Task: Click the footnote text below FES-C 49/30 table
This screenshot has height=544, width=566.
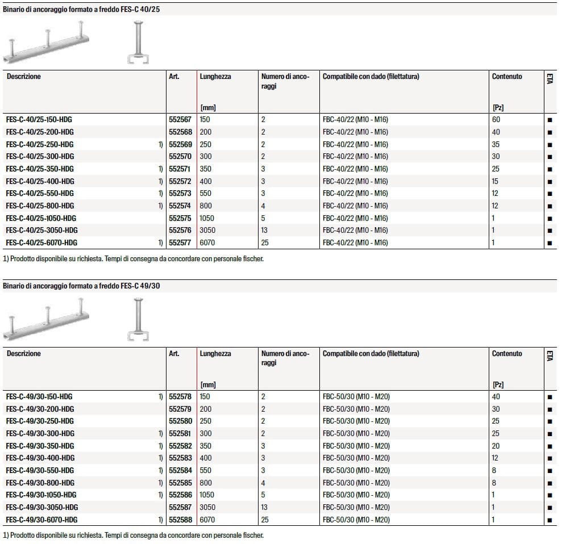Action: (x=133, y=535)
